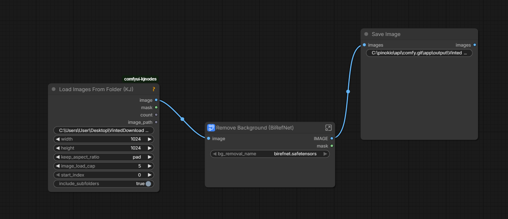Click count output port

[156, 115]
